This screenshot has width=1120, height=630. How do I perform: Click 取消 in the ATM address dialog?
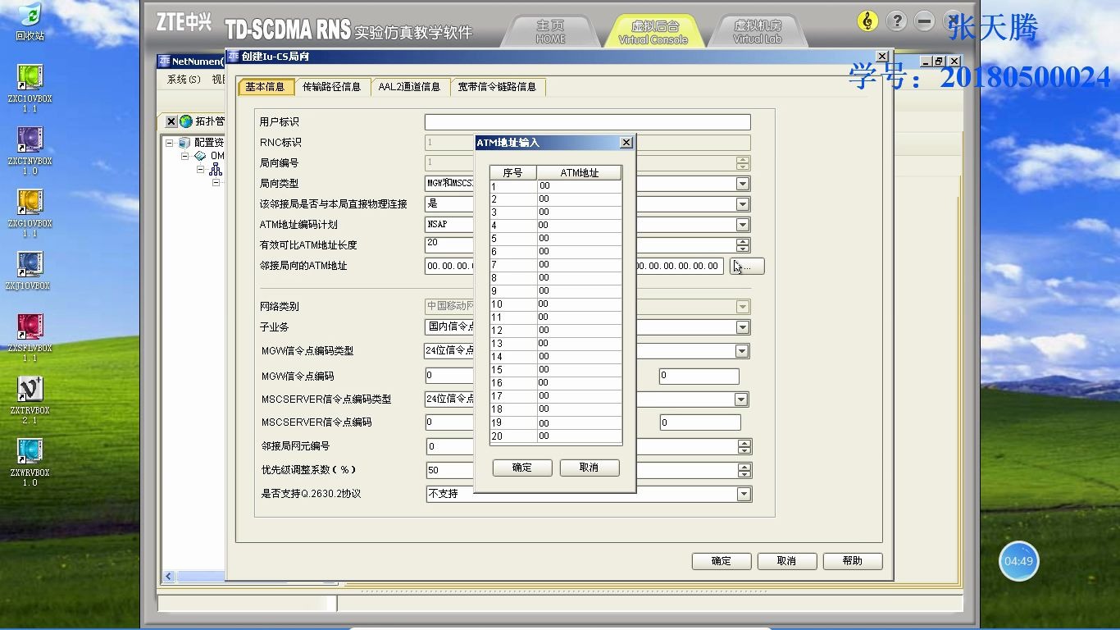pyautogui.click(x=589, y=468)
